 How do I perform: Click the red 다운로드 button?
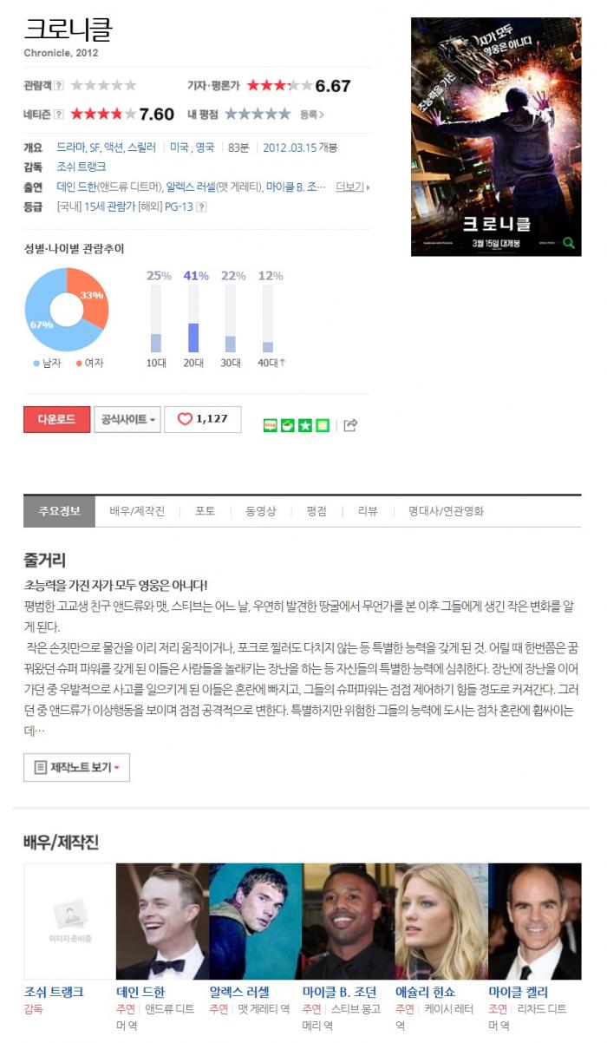(x=56, y=419)
